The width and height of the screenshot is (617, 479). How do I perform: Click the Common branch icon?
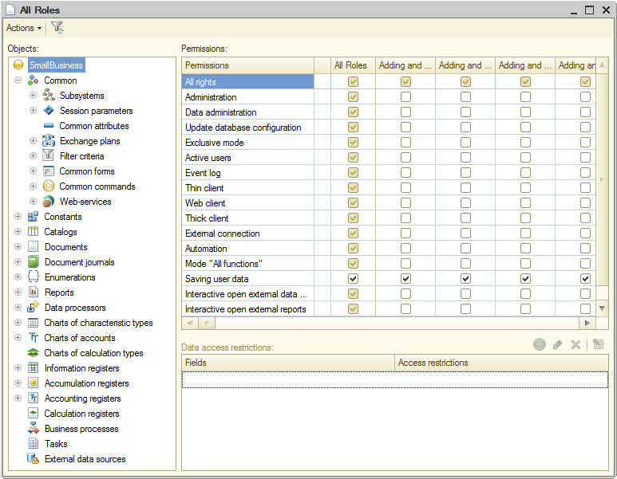pos(34,80)
